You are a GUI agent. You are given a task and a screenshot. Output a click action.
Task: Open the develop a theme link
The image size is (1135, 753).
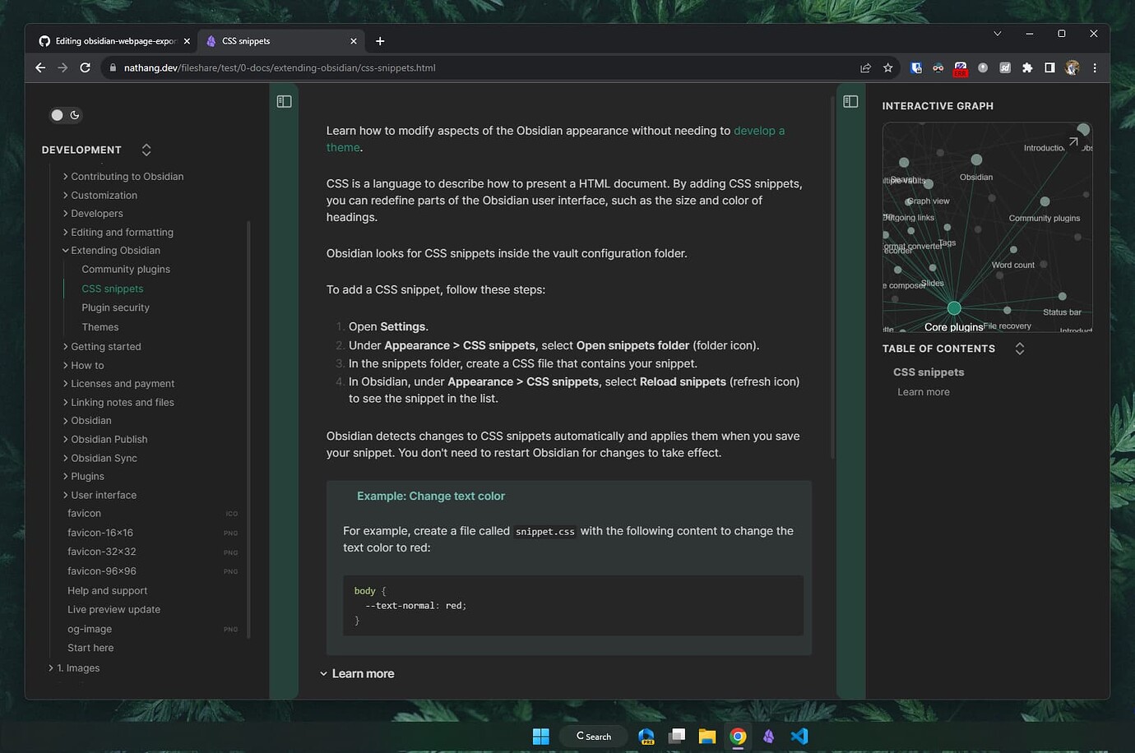pyautogui.click(x=758, y=130)
